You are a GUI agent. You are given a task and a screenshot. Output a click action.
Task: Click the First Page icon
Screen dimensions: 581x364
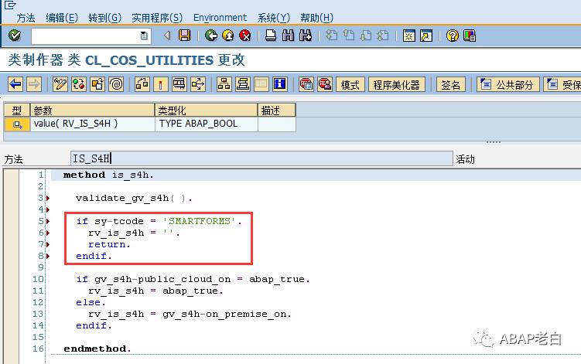pos(332,36)
